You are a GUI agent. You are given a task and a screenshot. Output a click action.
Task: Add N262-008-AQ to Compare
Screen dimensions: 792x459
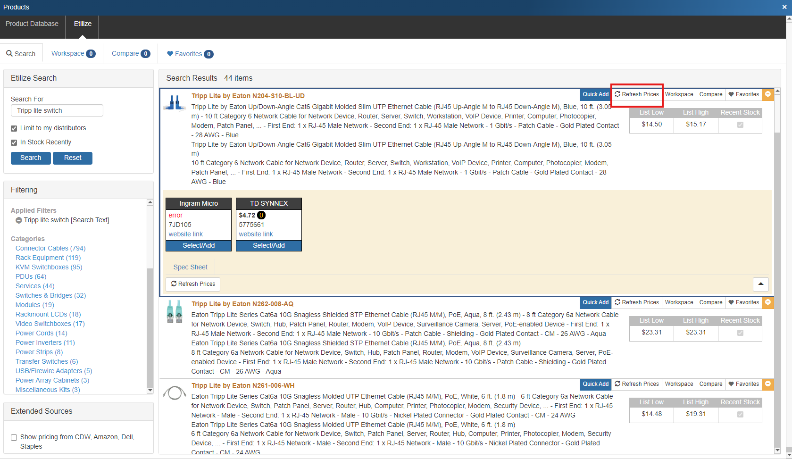[x=711, y=302]
